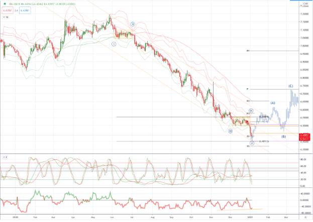Select the R1 pivot level label
This screenshot has width=313, height=222.
point(248,51)
